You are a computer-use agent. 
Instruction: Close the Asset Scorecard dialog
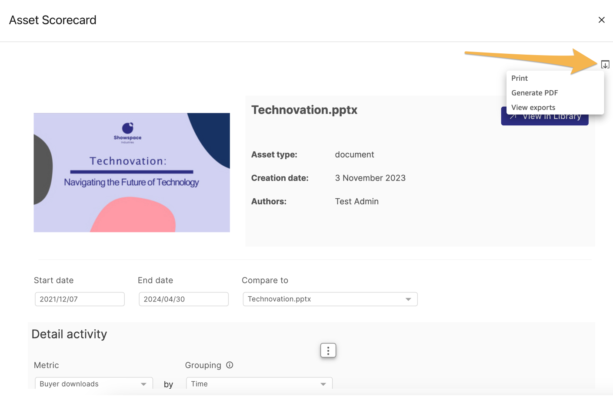coord(601,20)
